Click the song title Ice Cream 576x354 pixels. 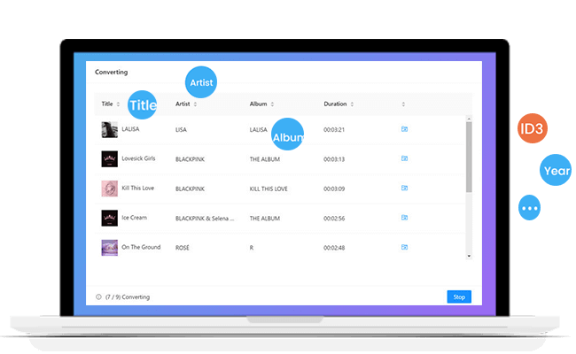coord(134,218)
